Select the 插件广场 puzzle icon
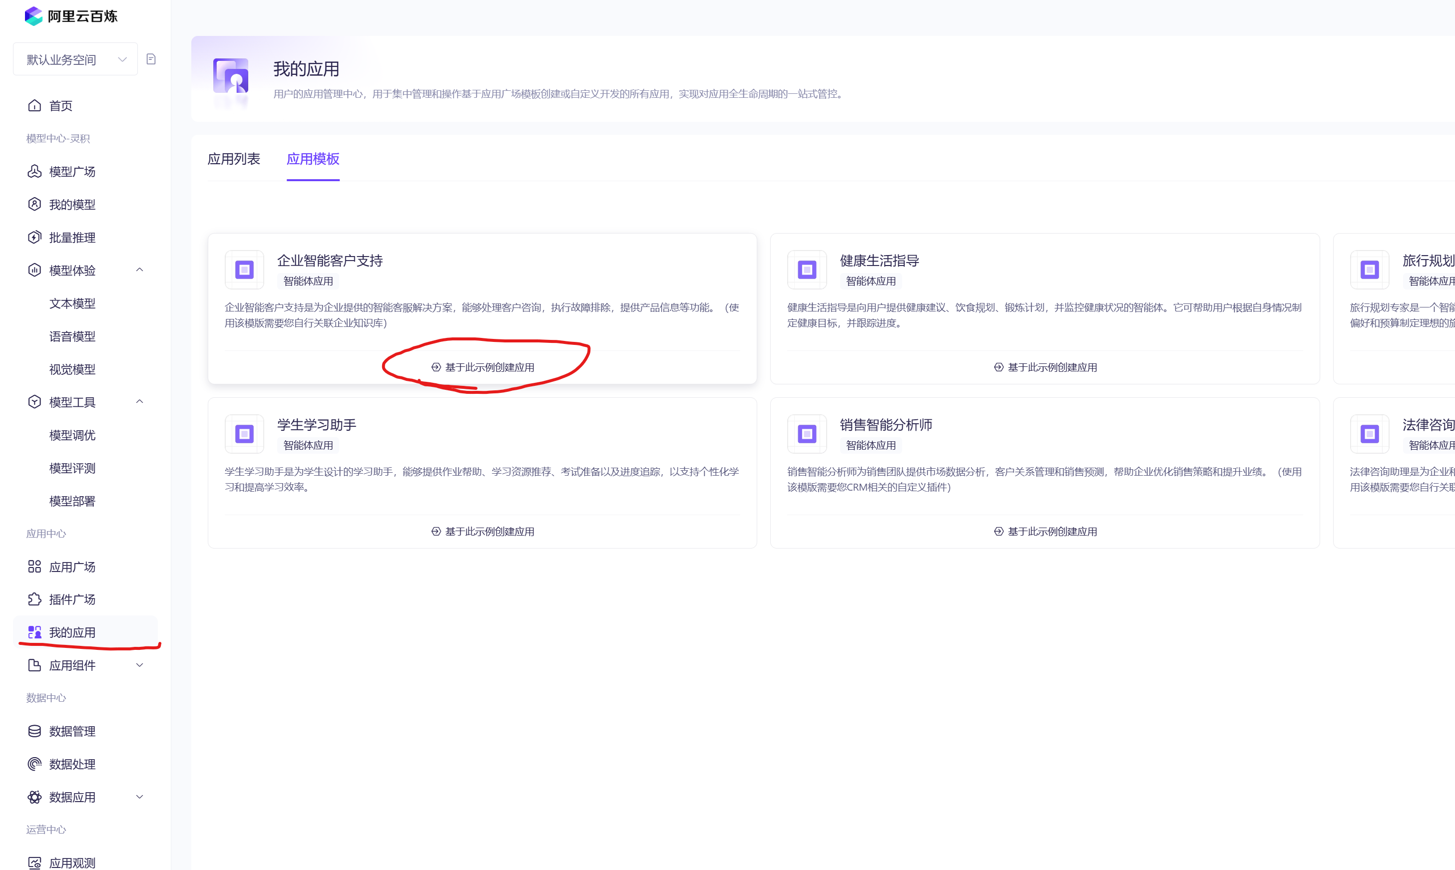 (x=34, y=599)
